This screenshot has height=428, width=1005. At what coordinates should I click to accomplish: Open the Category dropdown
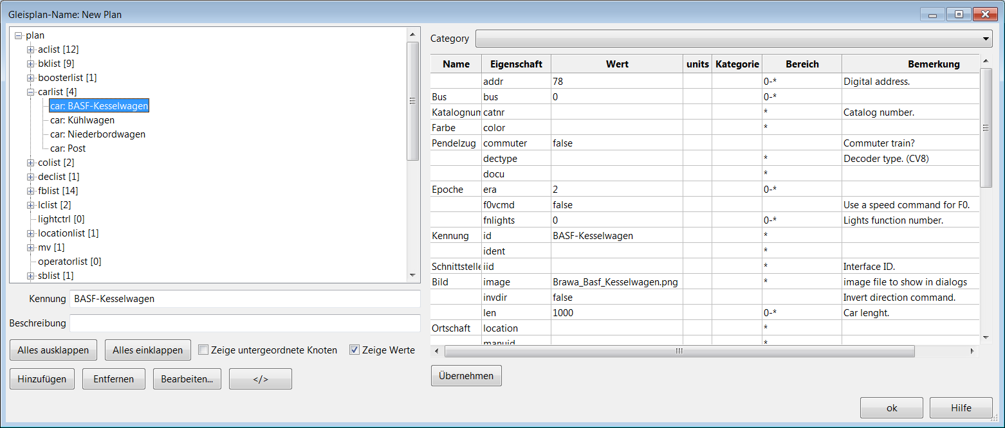[733, 39]
